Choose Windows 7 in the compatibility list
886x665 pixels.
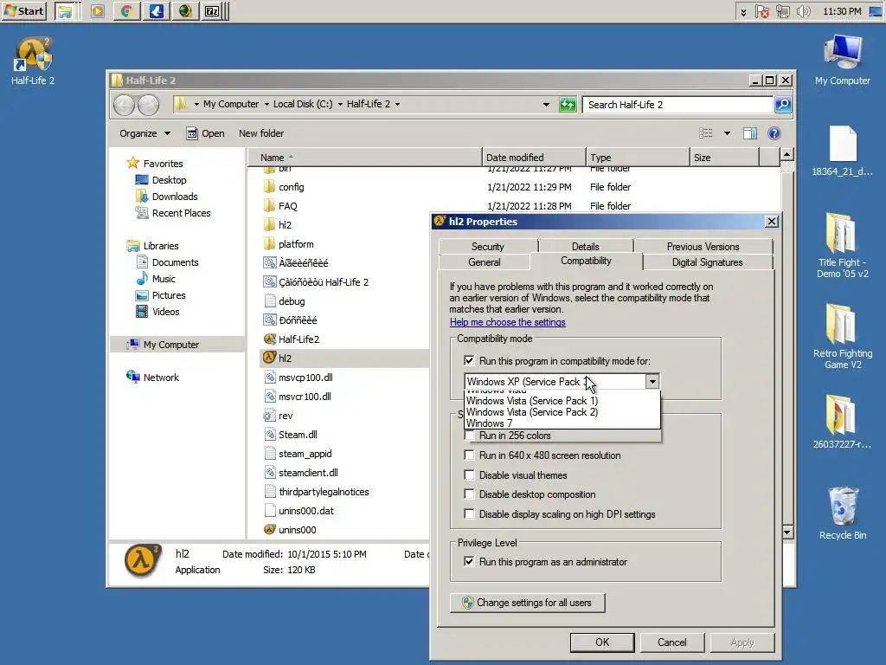[x=562, y=423]
